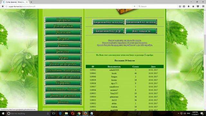Open Рекламные материалы section

coord(63,70)
